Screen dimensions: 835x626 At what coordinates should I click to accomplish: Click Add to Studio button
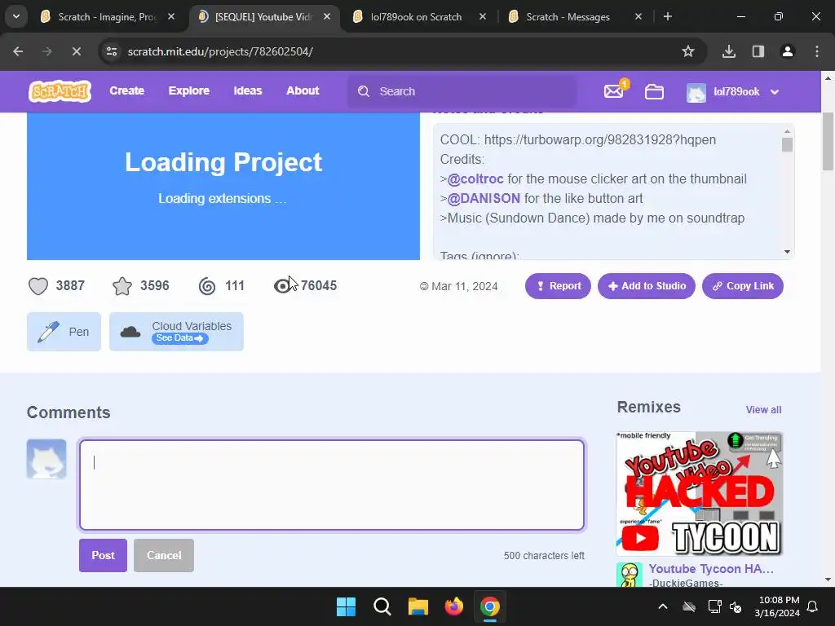pyautogui.click(x=647, y=286)
